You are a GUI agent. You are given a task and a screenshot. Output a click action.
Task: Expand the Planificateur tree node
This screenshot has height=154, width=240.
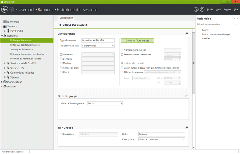click(2, 82)
